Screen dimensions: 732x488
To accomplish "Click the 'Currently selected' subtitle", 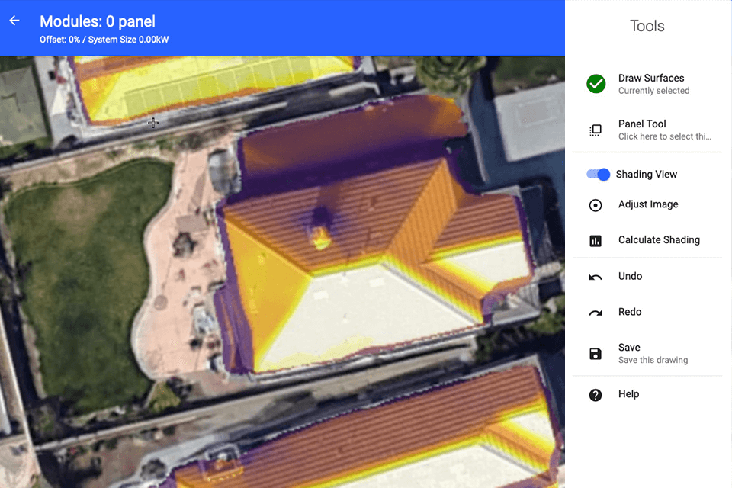I will (653, 91).
